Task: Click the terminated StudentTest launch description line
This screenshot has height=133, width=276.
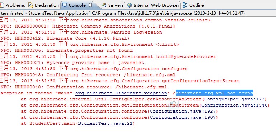Action: click(122, 13)
